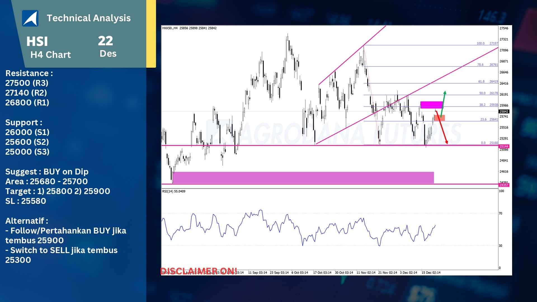Click the 11 Nov 02:14 date label

[366, 272]
